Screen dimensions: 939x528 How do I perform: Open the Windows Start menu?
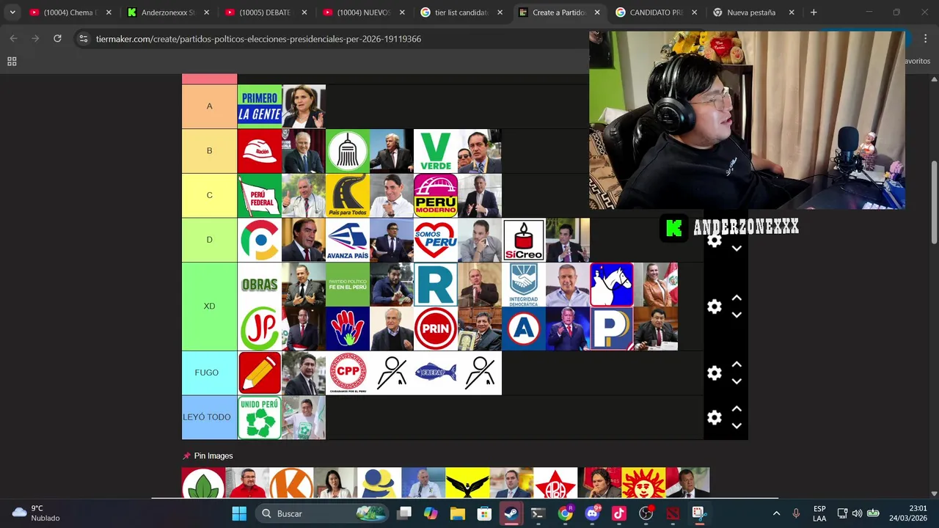(x=239, y=513)
